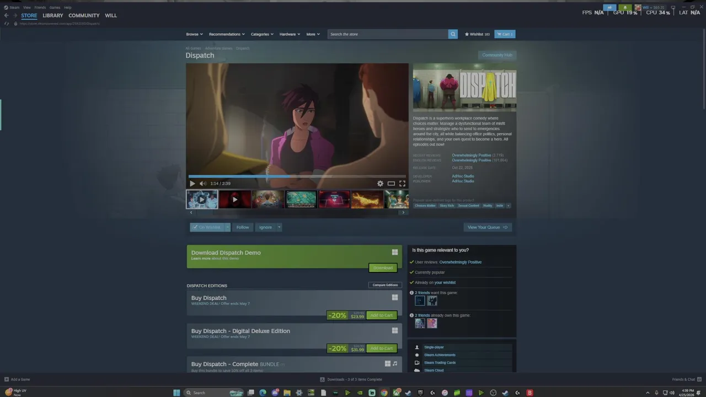Click the Follow button
This screenshot has width=706, height=397.
[x=243, y=227]
